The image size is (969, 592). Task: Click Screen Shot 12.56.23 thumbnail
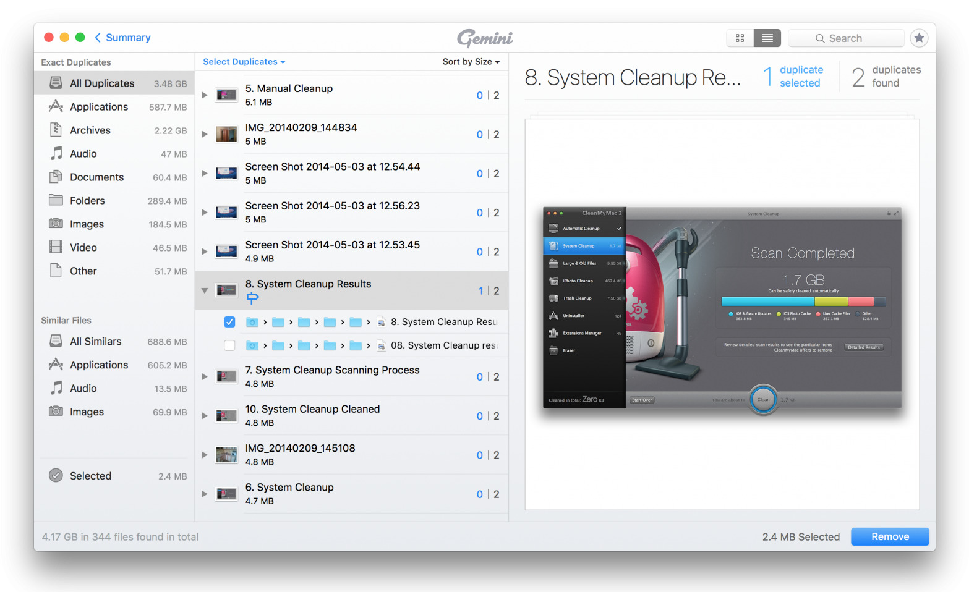click(x=226, y=213)
